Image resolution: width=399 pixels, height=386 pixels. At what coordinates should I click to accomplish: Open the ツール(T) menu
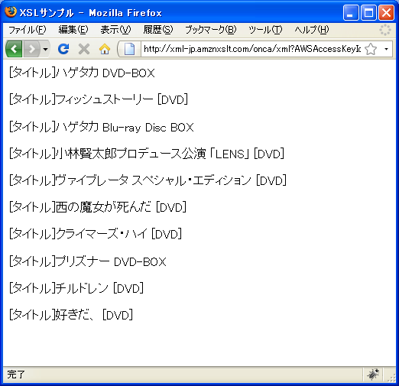click(265, 30)
